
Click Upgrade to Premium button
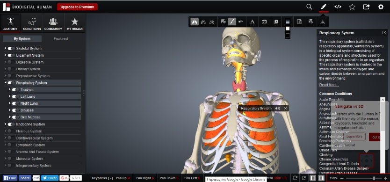pyautogui.click(x=77, y=7)
